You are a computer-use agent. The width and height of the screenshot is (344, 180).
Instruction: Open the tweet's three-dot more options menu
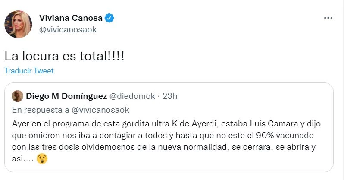[328, 18]
